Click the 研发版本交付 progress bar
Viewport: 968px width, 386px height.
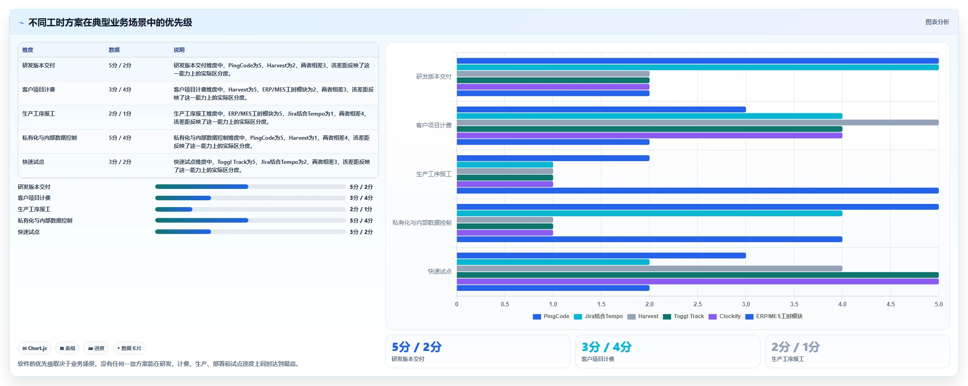pyautogui.click(x=251, y=187)
